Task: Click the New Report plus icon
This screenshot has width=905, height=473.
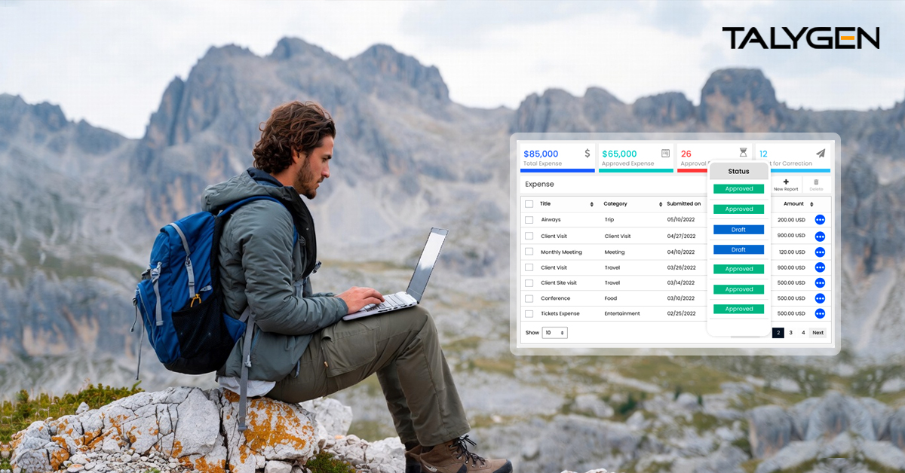Action: 786,182
